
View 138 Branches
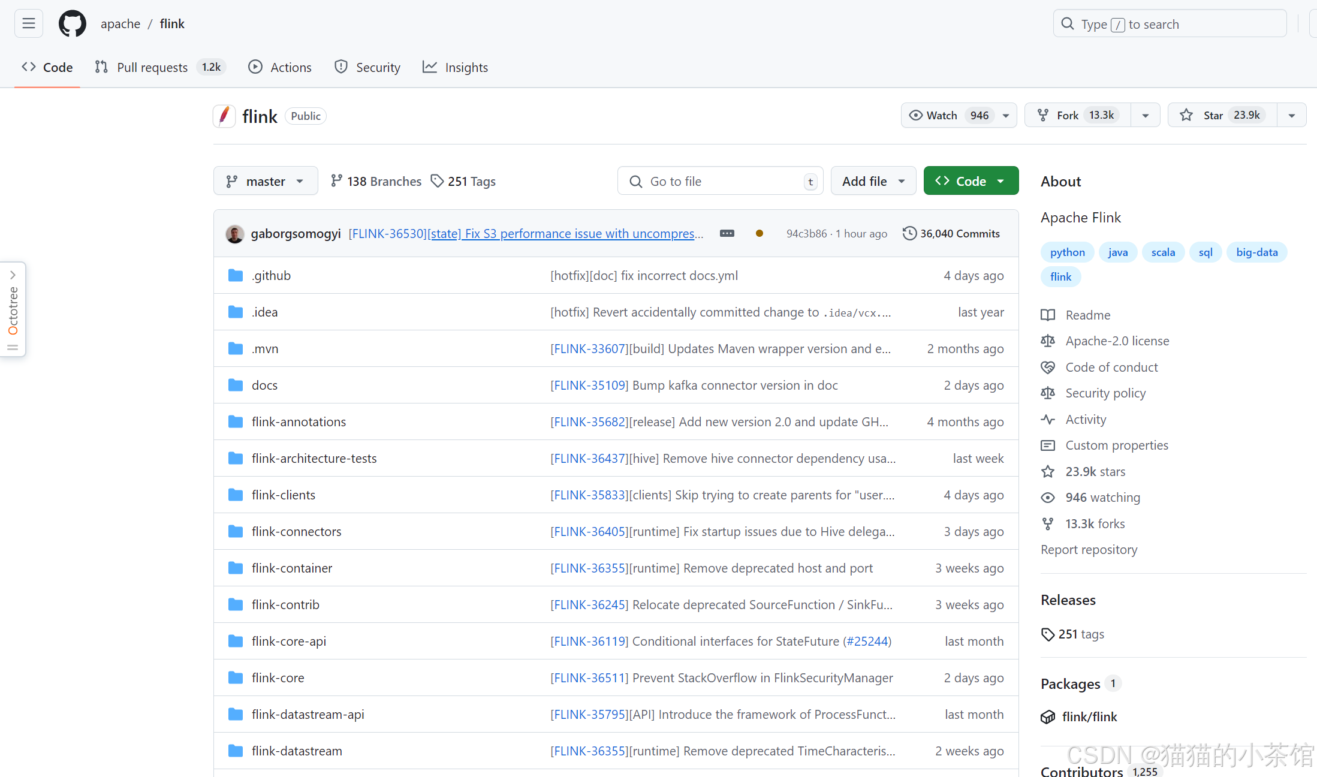(x=376, y=181)
